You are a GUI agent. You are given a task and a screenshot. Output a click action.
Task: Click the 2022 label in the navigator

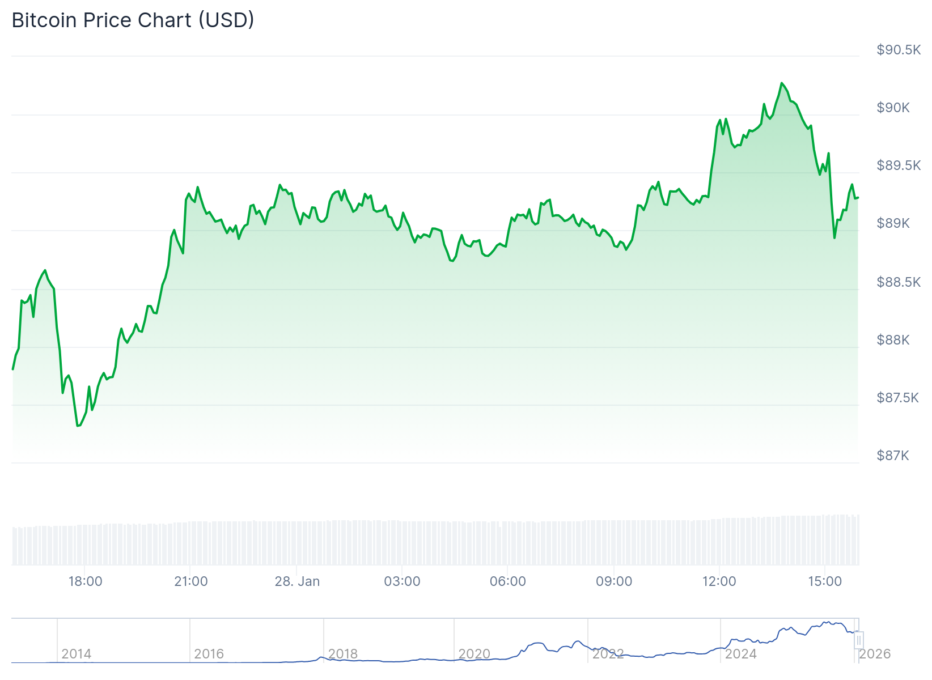[x=608, y=654]
